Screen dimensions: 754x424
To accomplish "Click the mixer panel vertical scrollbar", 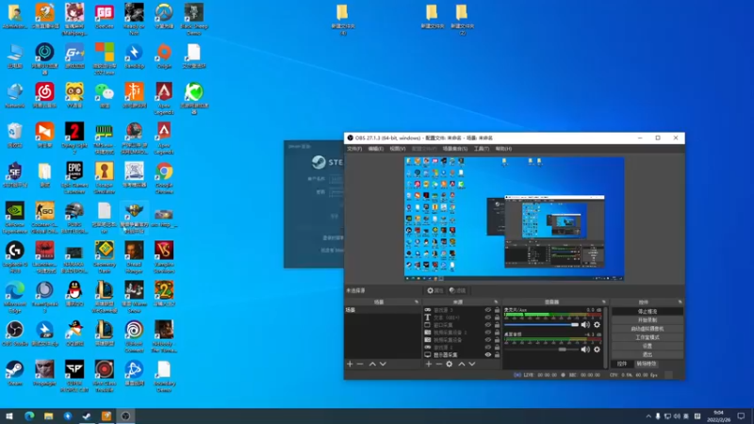I will (605, 336).
